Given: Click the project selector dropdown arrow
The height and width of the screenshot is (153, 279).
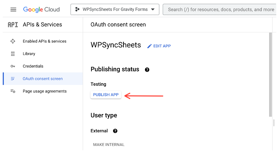Looking at the screenshot, I should coord(153,9).
